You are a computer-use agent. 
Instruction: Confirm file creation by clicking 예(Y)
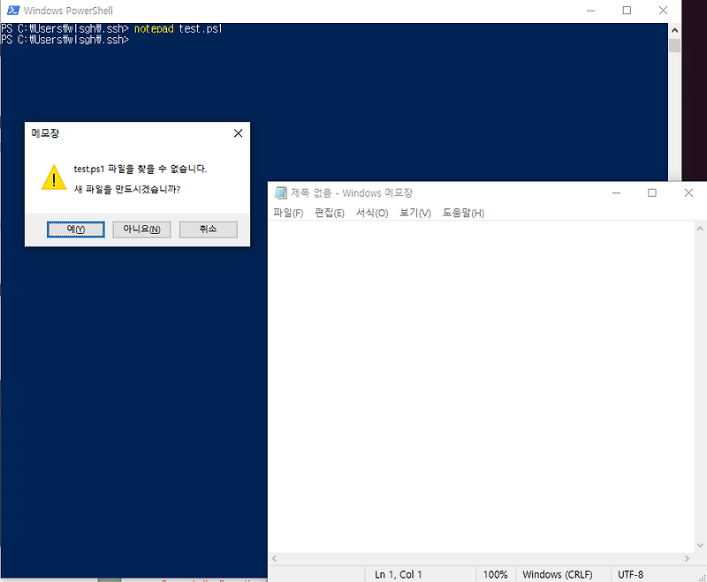pos(75,229)
